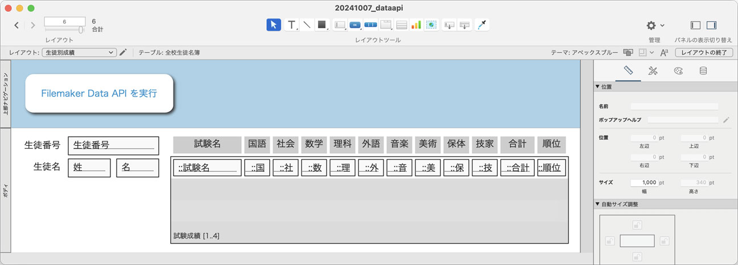Toggle the top anchor lock
Viewport: 738px width, 265px height.
coord(637,224)
